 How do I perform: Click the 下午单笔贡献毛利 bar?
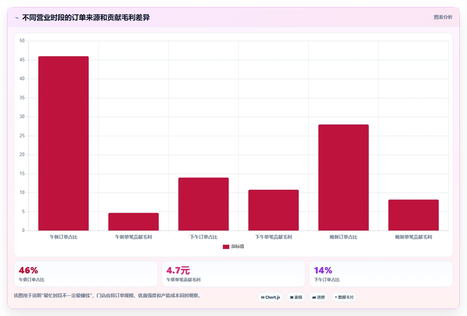(274, 210)
